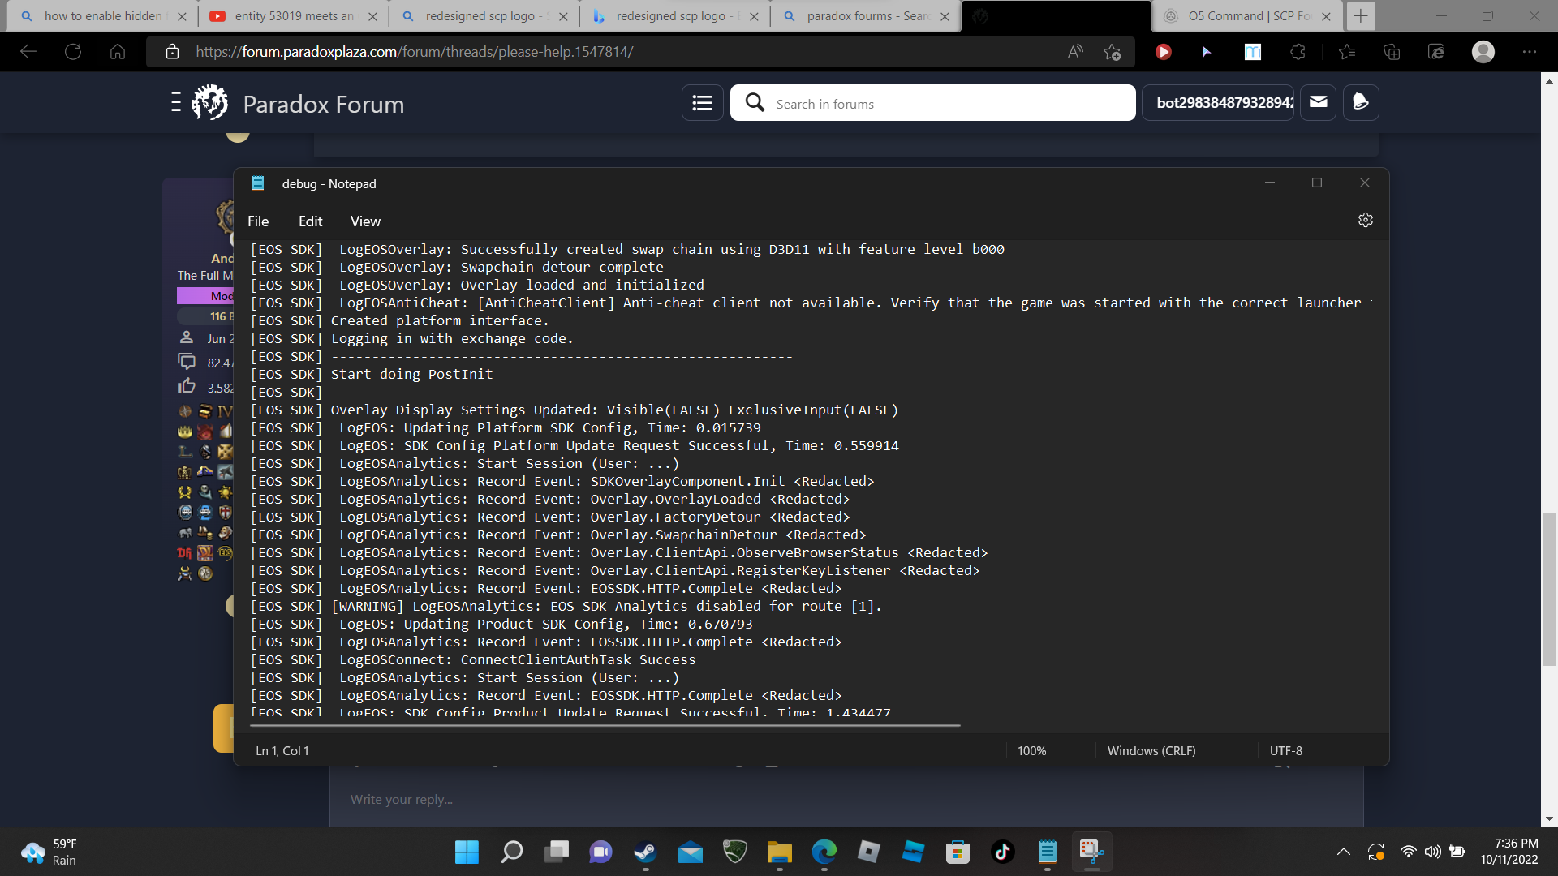Open the forum list icon beside search
Viewport: 1558px width, 876px height.
pos(702,102)
